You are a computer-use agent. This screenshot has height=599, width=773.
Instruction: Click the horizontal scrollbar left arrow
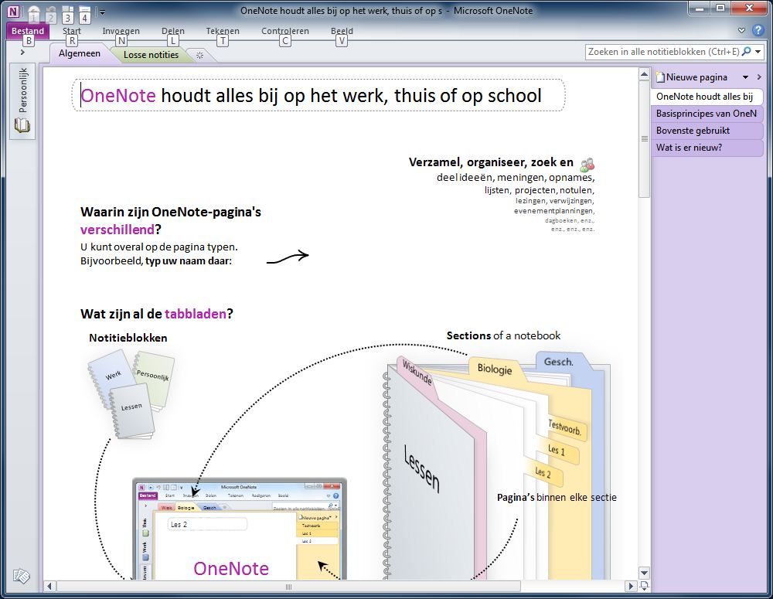coord(49,586)
